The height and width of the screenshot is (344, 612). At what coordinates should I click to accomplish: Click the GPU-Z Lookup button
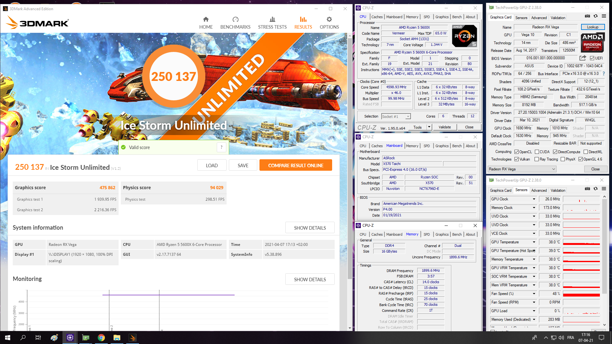point(593,27)
